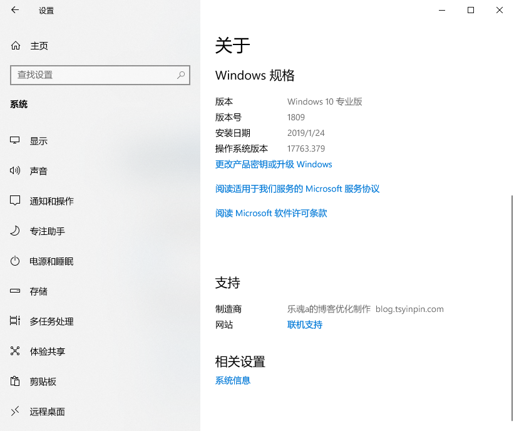Click the install date 2019/1/24
Screen dimensions: 514x431
(x=306, y=133)
